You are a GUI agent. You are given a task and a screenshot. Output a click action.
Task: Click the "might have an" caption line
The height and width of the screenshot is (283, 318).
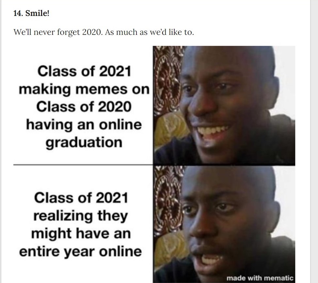[81, 234]
